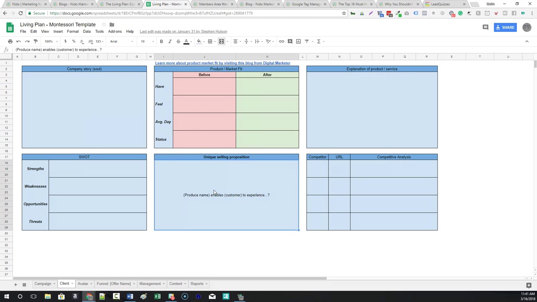Open text rotation options

pos(269,41)
